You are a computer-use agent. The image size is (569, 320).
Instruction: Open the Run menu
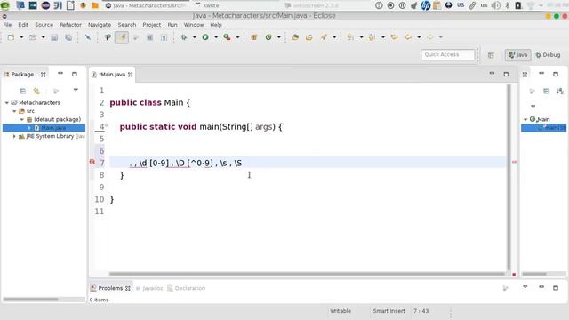(172, 25)
